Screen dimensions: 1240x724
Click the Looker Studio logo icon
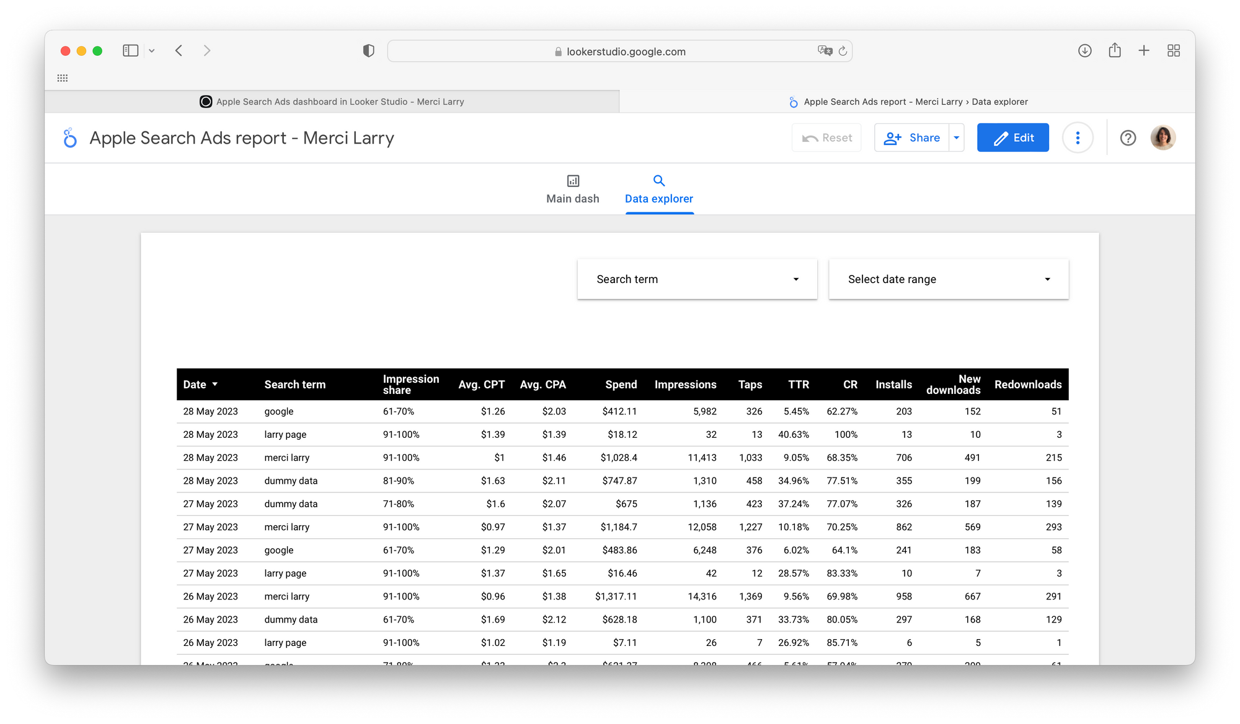(70, 137)
